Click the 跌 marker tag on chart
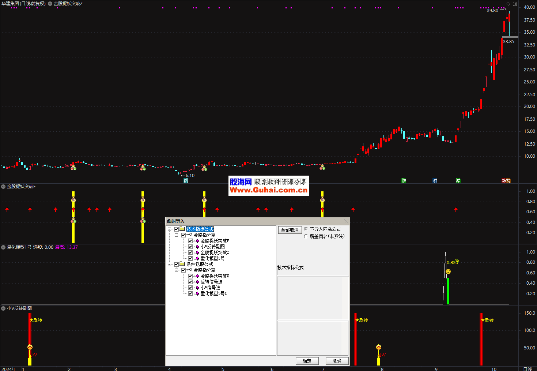 404,181
